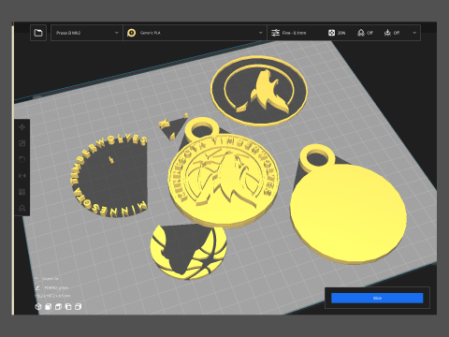Image resolution: width=449 pixels, height=337 pixels.
Task: Click the model dimensions text in mm
Action: coord(53,296)
